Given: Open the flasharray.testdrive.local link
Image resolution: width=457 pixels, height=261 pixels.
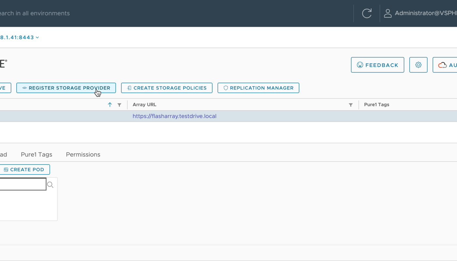Looking at the screenshot, I should coord(174,116).
